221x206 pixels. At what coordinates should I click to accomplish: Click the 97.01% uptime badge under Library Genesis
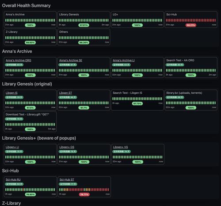click(84, 25)
